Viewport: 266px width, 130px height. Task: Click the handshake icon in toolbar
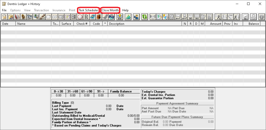(153, 17)
